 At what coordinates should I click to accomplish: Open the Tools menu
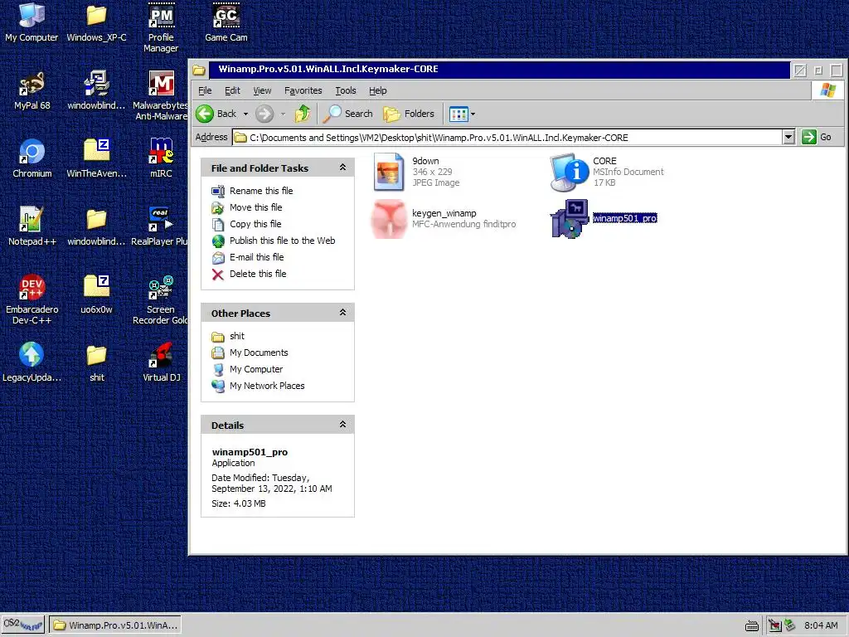coord(346,90)
